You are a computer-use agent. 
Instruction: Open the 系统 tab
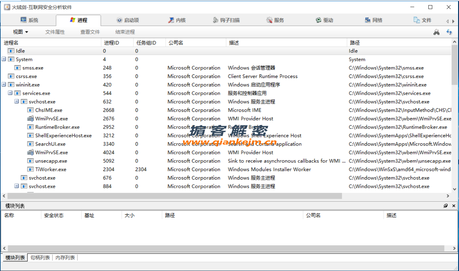(29, 20)
